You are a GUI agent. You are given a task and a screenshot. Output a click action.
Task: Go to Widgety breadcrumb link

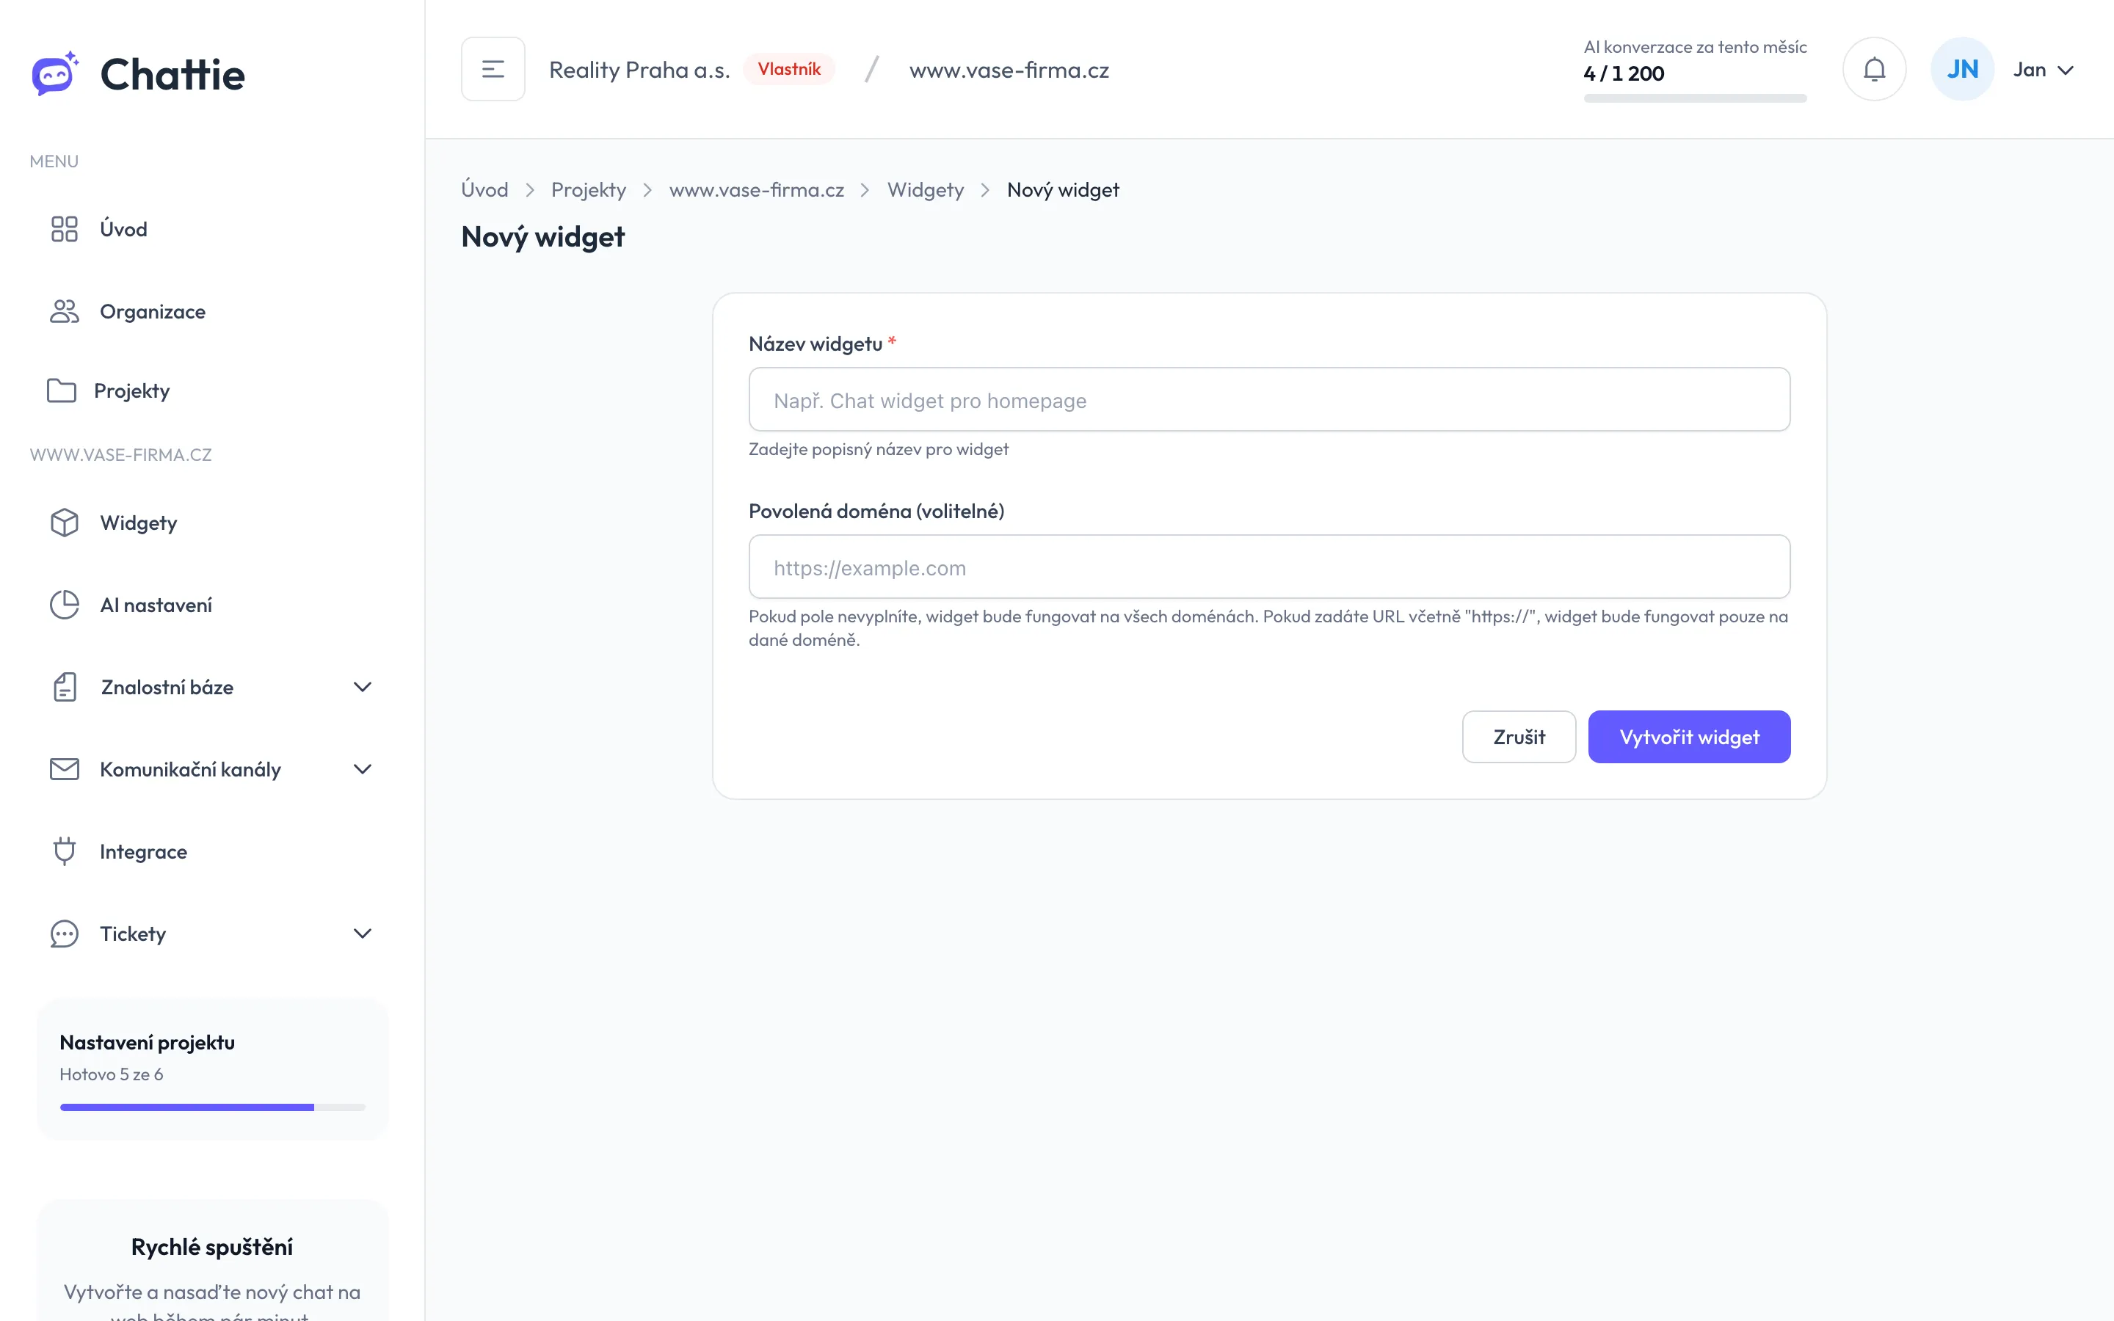click(x=925, y=189)
